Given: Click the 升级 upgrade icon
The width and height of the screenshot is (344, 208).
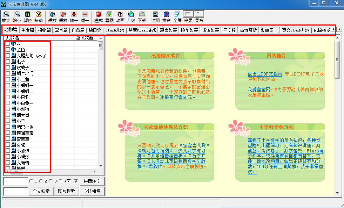Looking at the screenshot, I should click(131, 14).
